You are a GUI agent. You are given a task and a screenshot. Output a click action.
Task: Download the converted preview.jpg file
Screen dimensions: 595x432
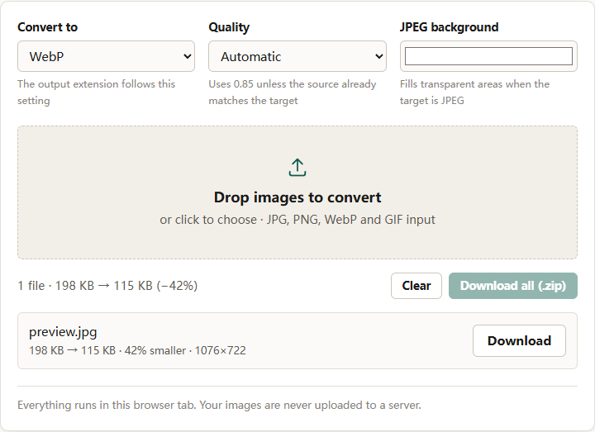click(519, 340)
